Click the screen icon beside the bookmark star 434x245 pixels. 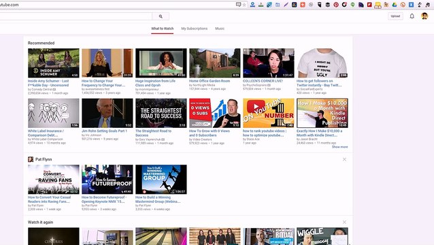click(238, 5)
